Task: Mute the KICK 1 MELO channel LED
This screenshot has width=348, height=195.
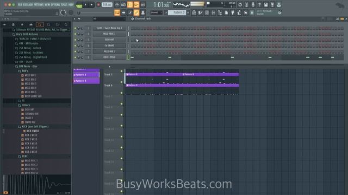Action: (75, 57)
